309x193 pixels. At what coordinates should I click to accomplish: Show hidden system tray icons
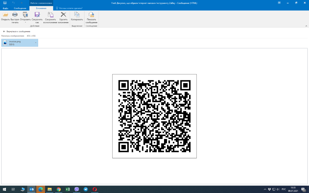(265, 189)
